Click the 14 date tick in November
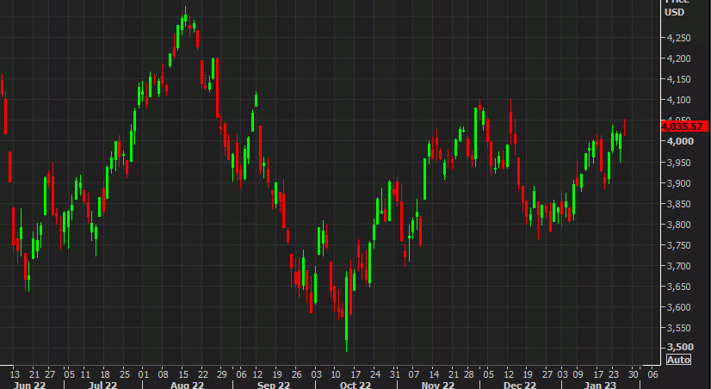Image resolution: width=711 pixels, height=389 pixels. tap(434, 374)
